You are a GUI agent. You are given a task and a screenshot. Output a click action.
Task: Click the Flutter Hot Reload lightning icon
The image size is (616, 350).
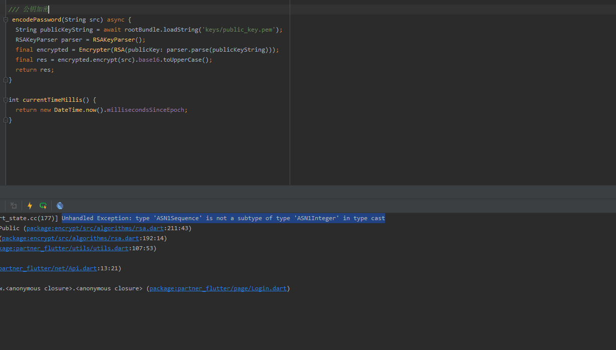pyautogui.click(x=30, y=206)
